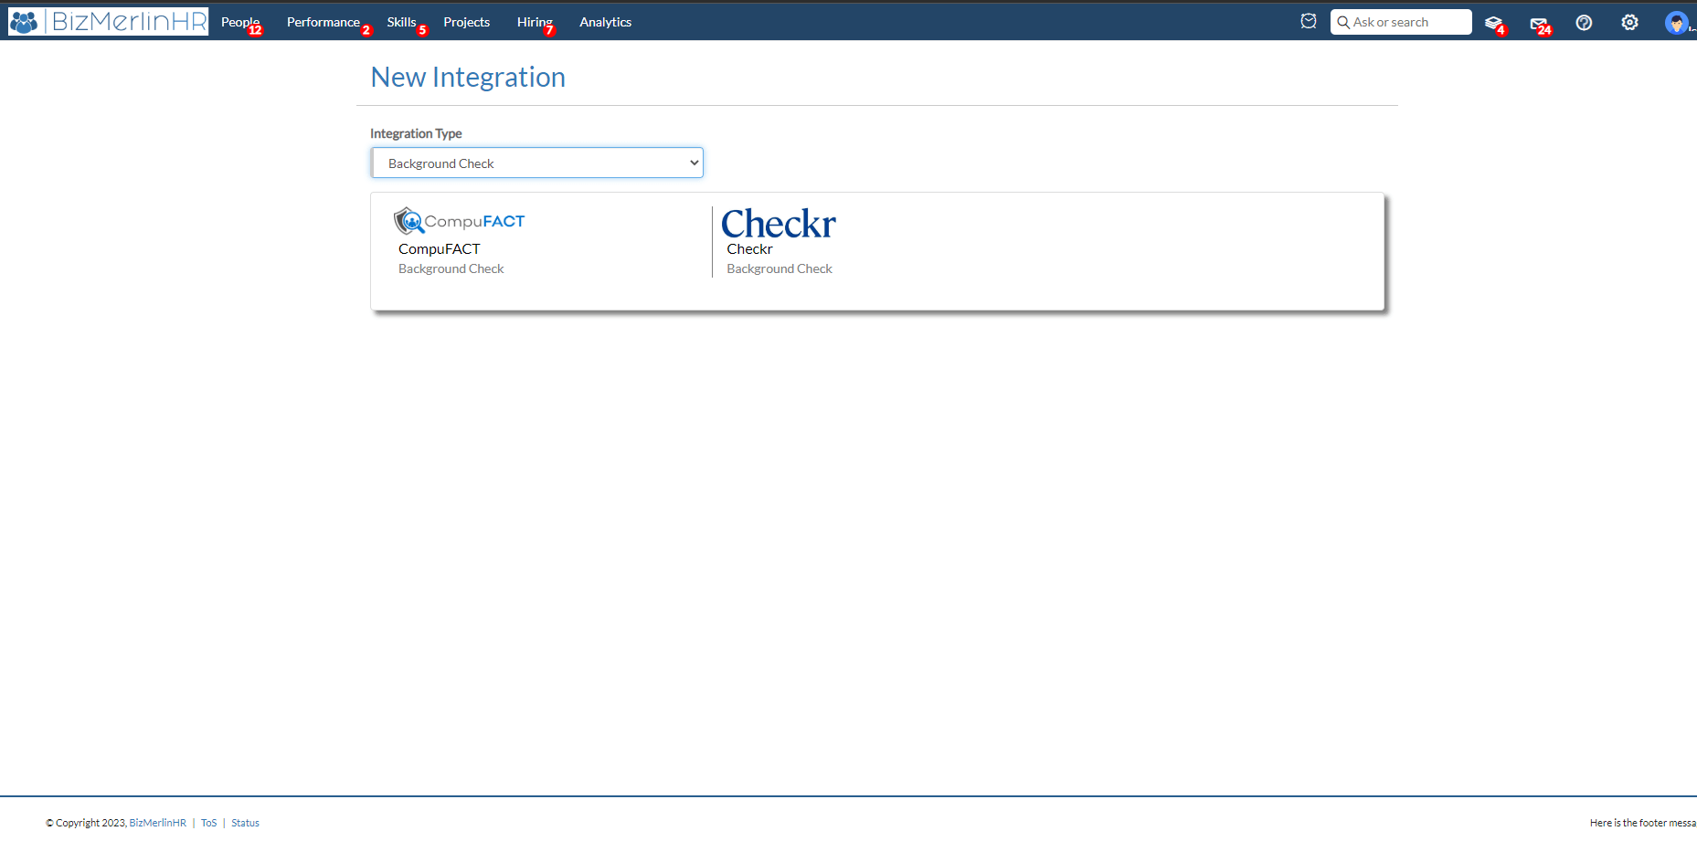This screenshot has width=1697, height=852.
Task: Open the settings gear icon
Action: click(1629, 22)
